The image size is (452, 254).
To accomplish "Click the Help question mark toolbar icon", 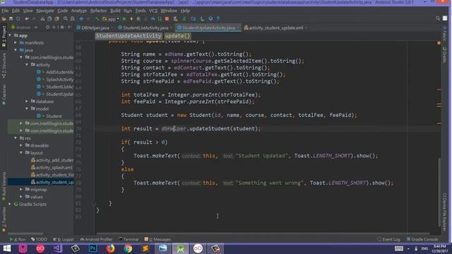I will click(218, 19).
